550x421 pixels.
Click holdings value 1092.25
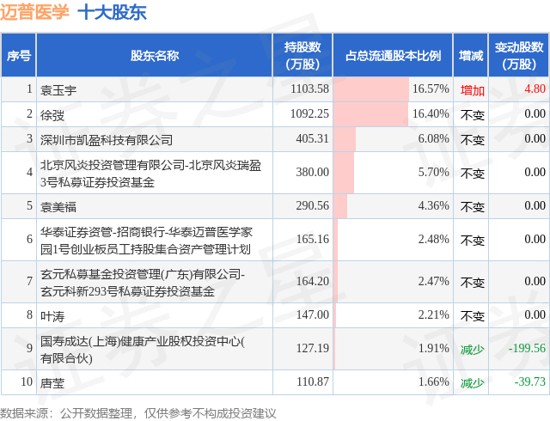309,113
